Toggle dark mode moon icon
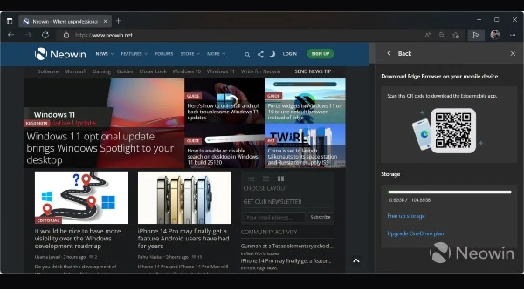Viewport: 524px width, 294px height. (x=272, y=54)
